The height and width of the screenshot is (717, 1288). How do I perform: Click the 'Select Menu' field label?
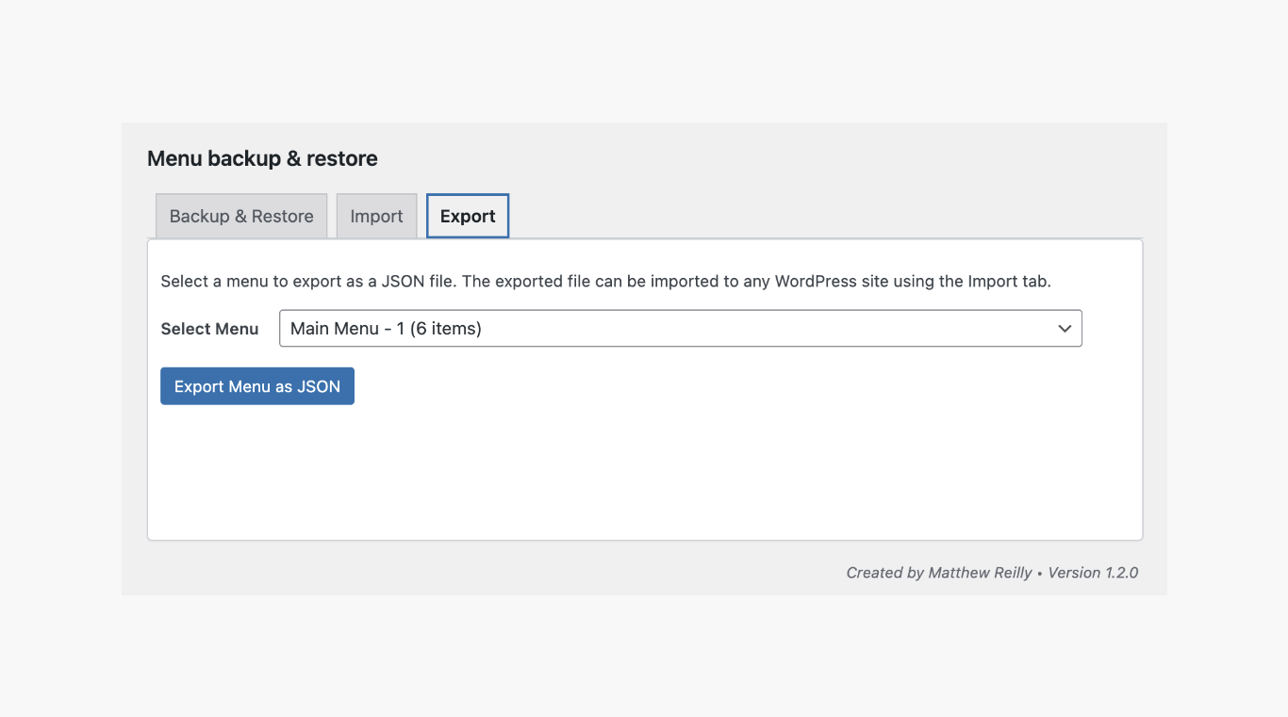(209, 329)
